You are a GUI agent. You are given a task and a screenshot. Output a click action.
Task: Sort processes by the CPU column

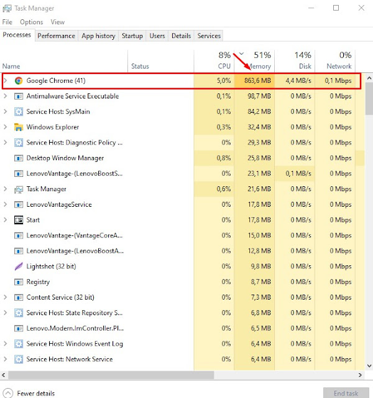click(x=214, y=61)
